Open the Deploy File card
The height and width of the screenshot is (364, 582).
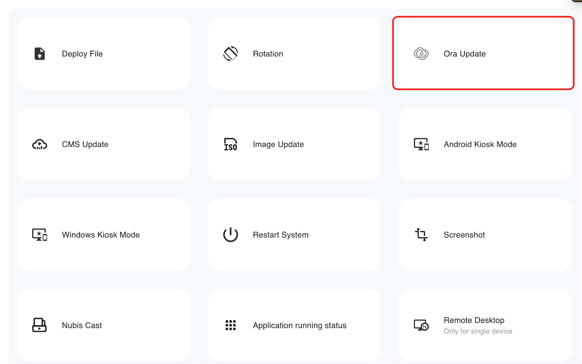pos(103,54)
